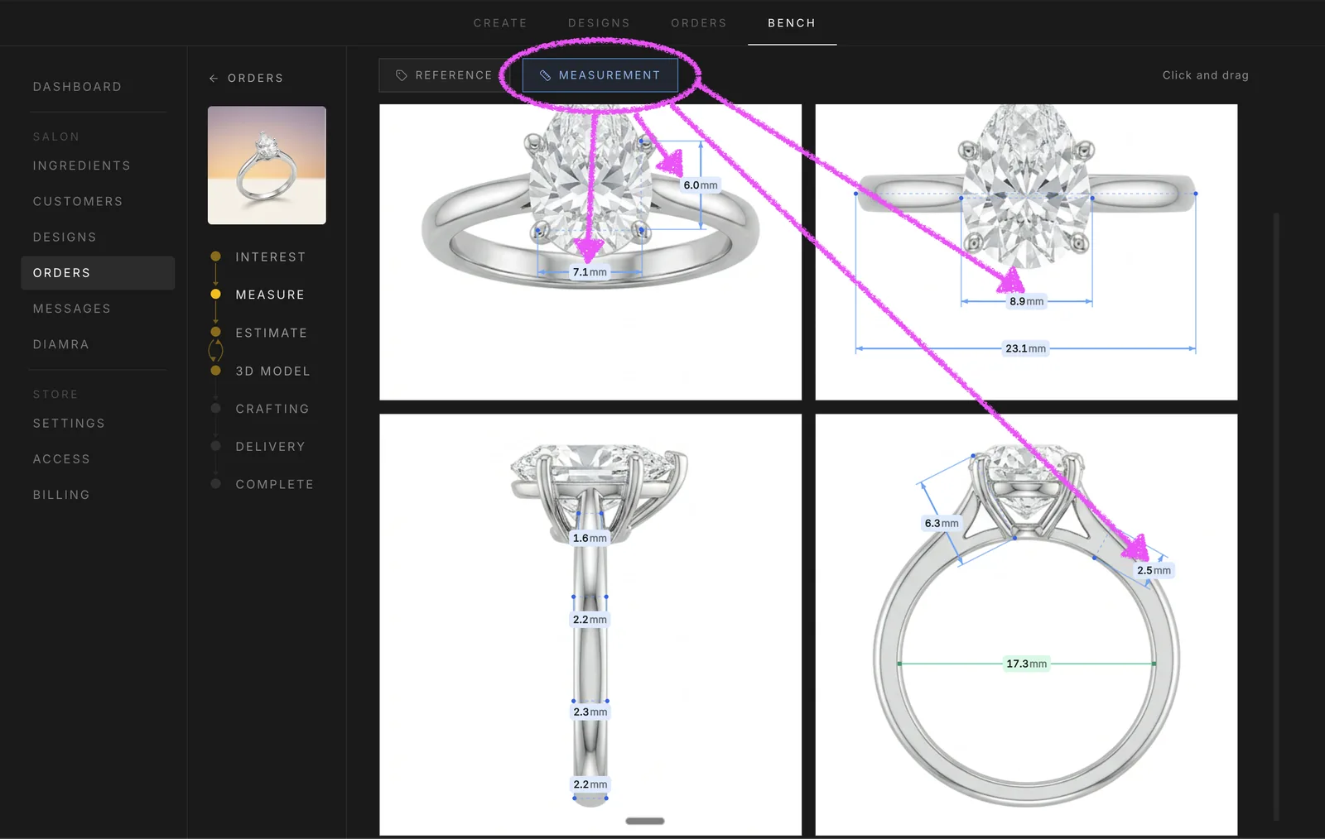This screenshot has height=839, width=1325.
Task: Open Messages from the sidebar
Action: coord(72,309)
